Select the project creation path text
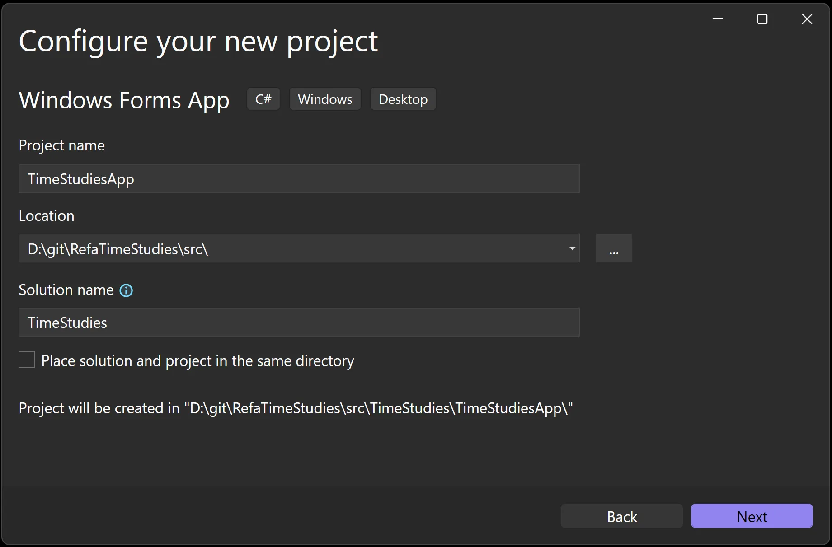 click(296, 408)
